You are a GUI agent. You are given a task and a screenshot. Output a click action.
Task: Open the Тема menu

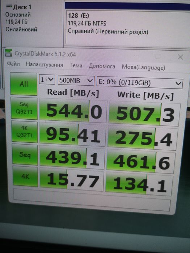click(76, 65)
